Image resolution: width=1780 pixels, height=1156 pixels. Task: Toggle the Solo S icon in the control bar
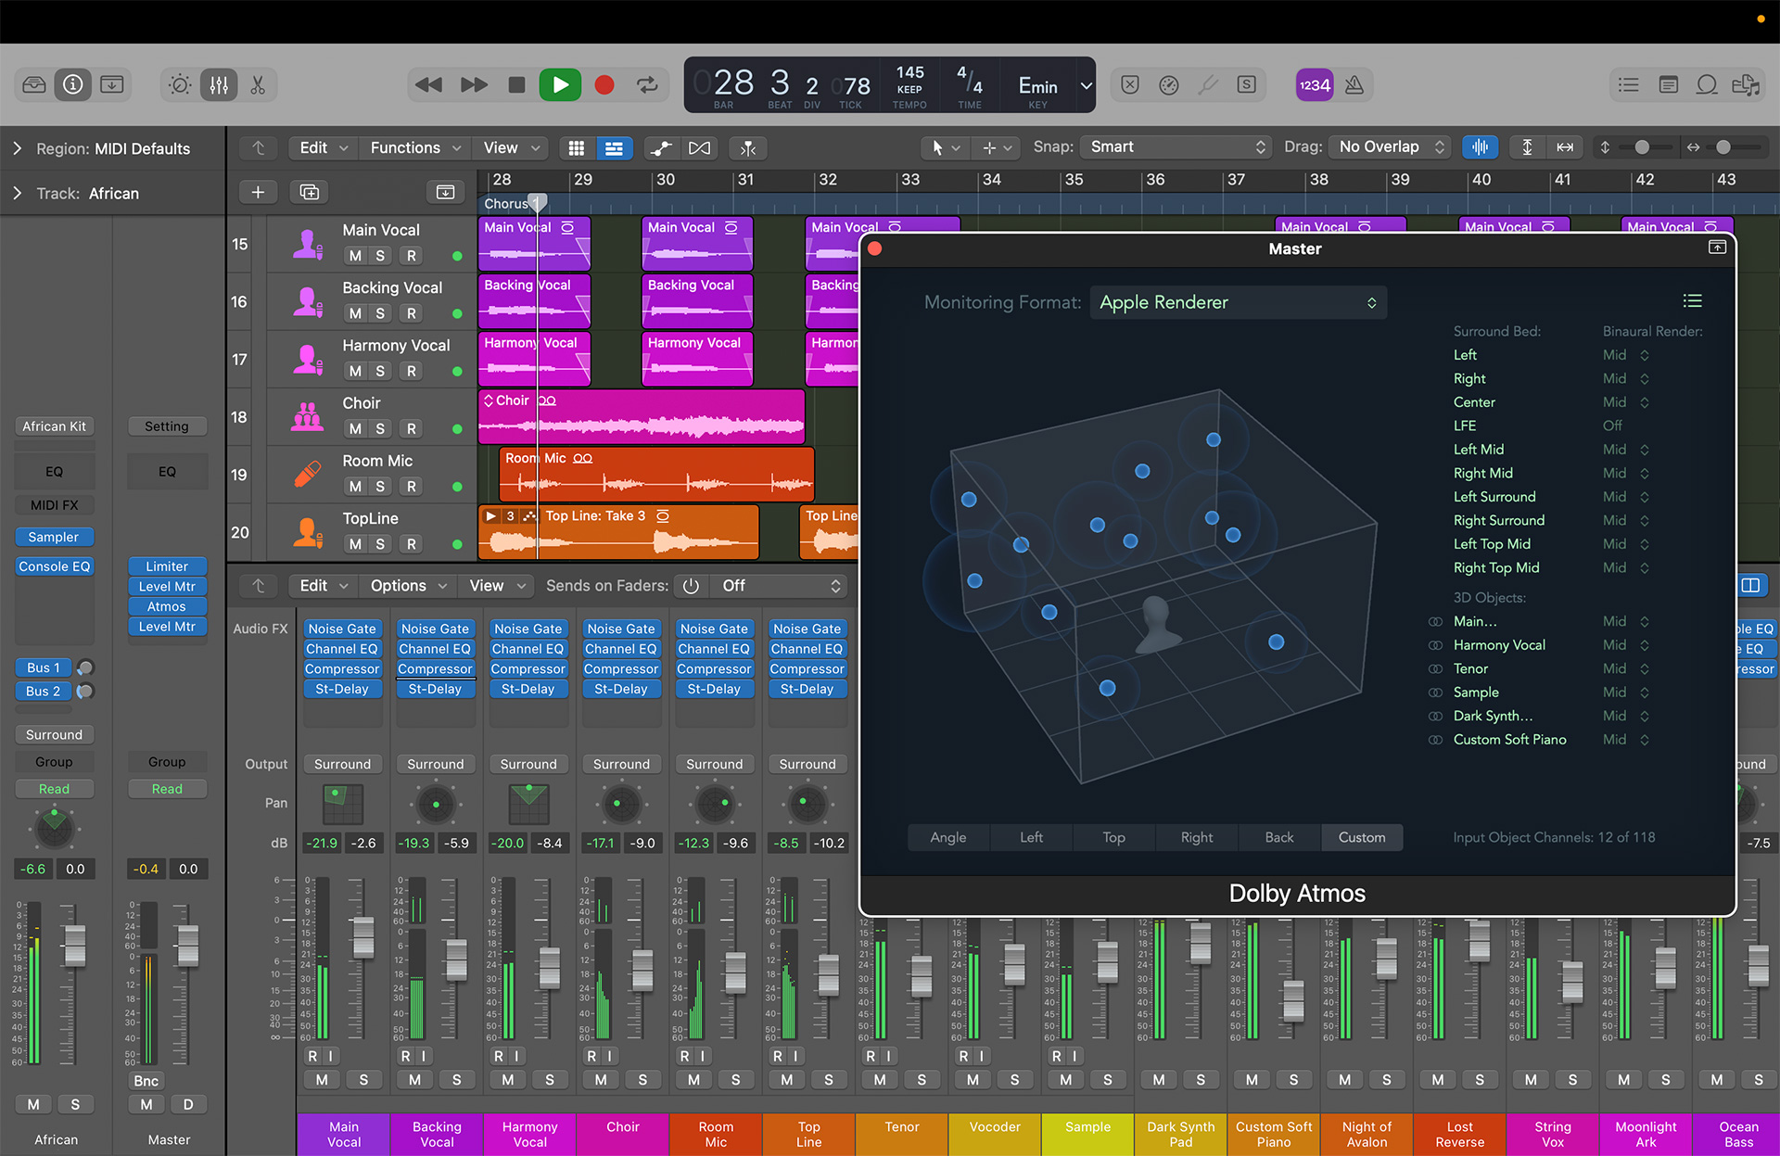pyautogui.click(x=1247, y=85)
